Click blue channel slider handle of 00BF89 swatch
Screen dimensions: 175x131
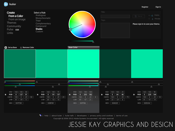pyautogui.click(x=53, y=87)
